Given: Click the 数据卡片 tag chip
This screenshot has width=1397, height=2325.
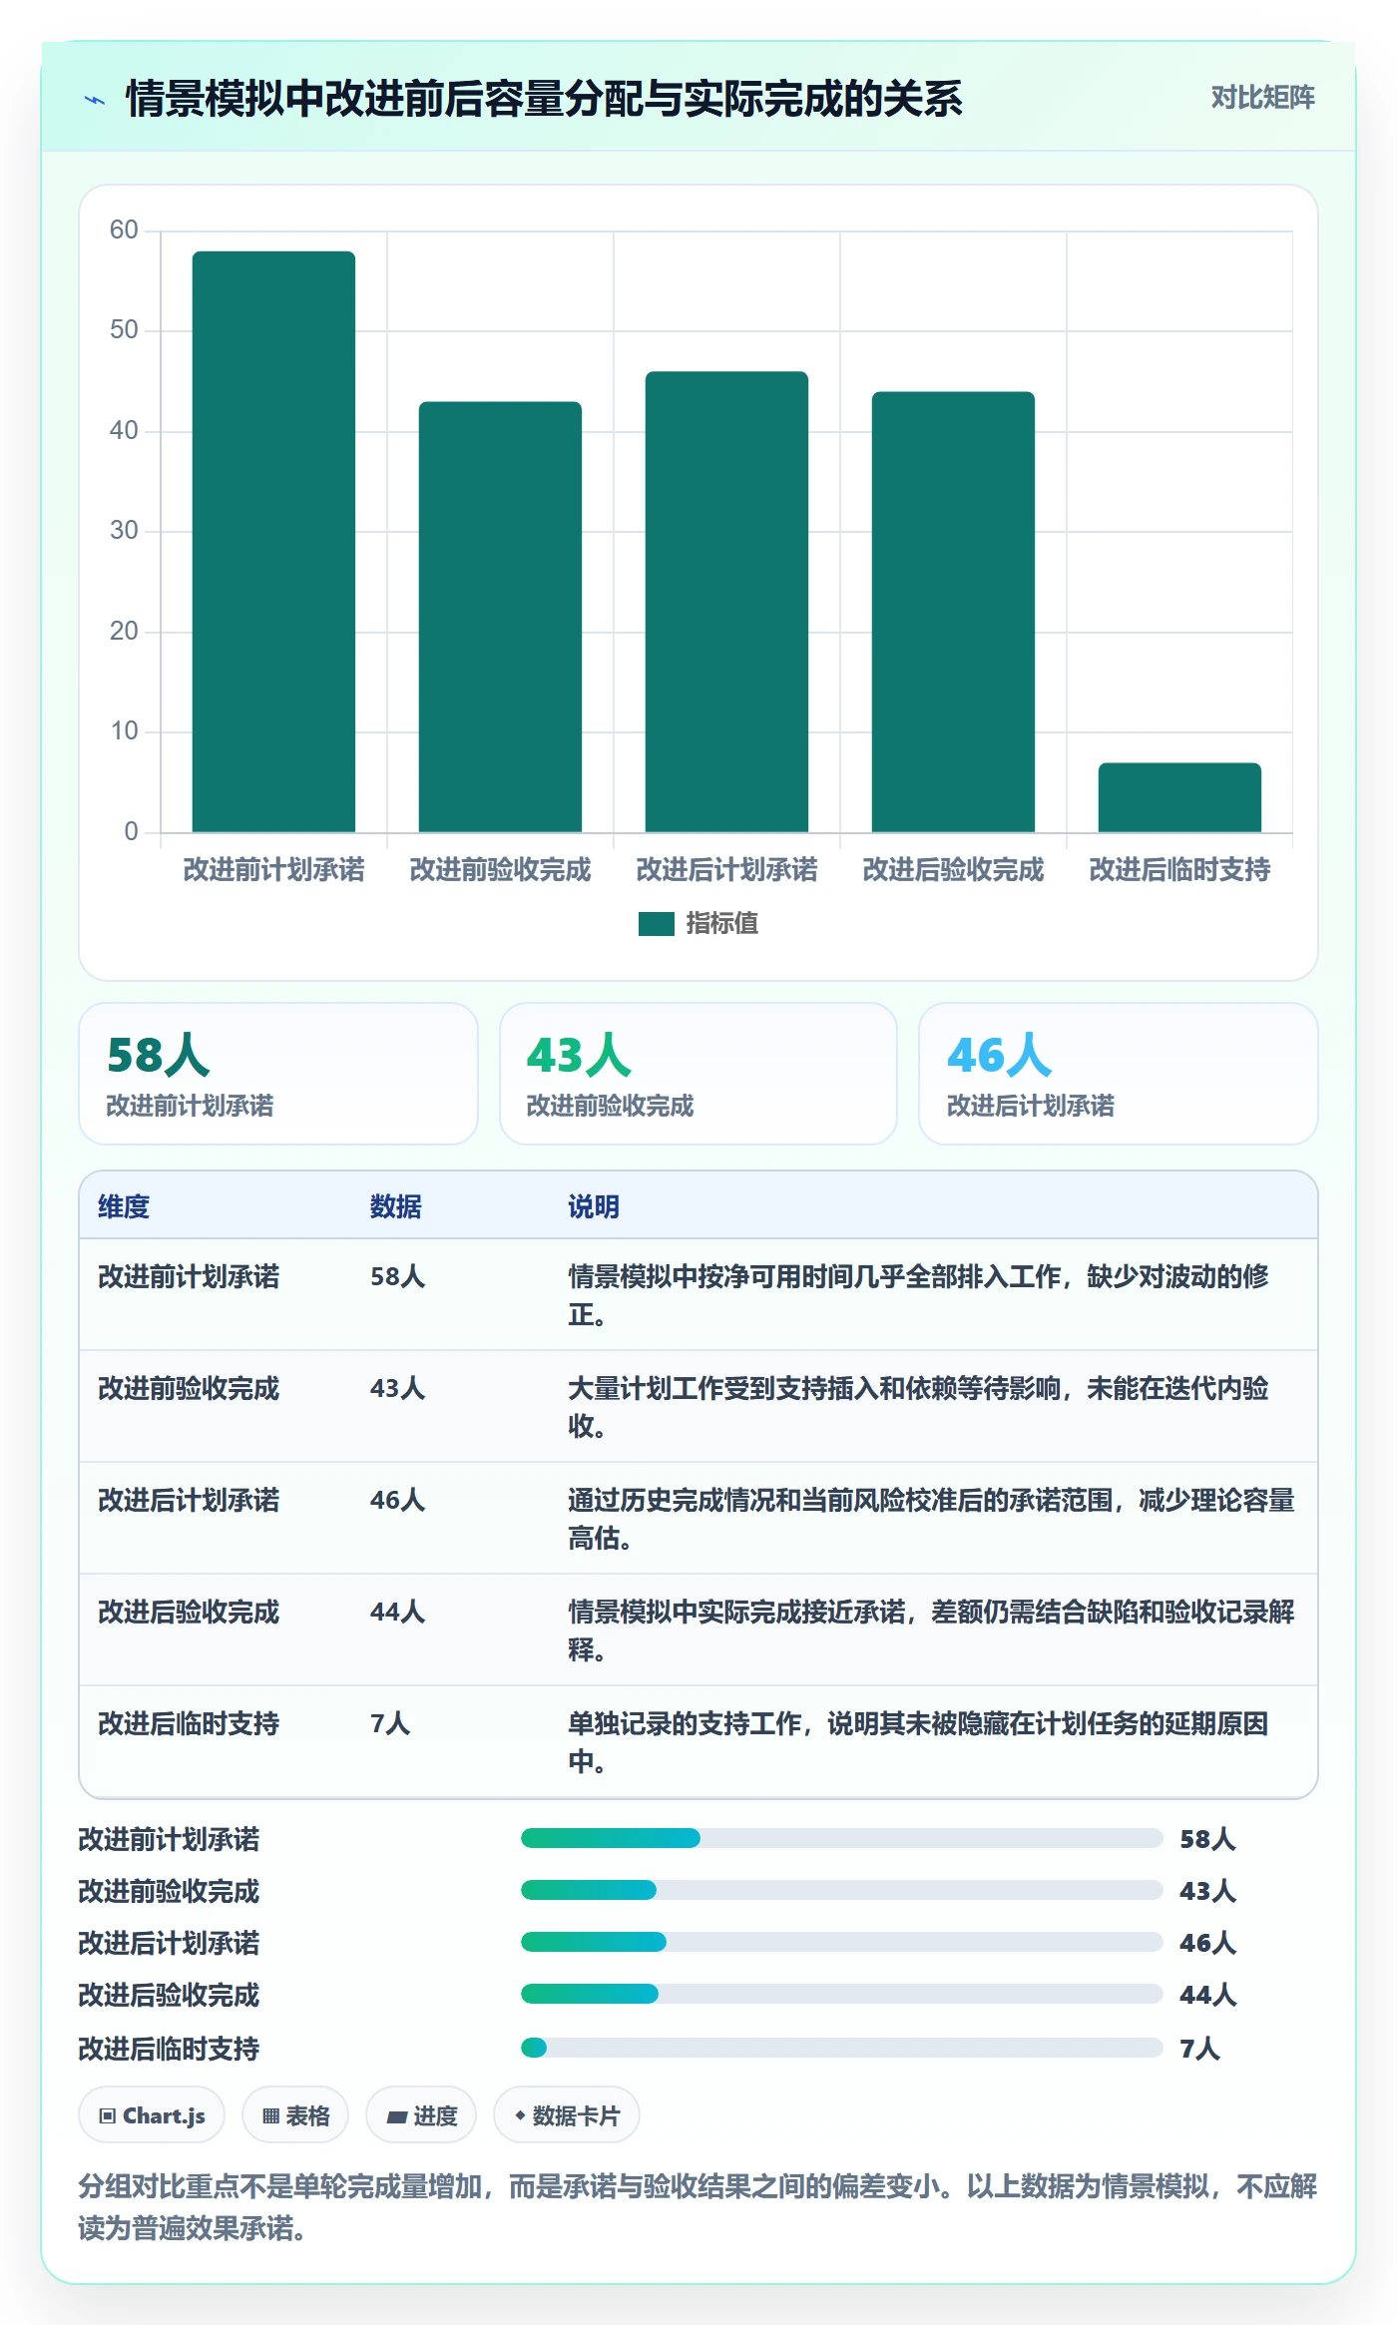Looking at the screenshot, I should (x=567, y=2115).
